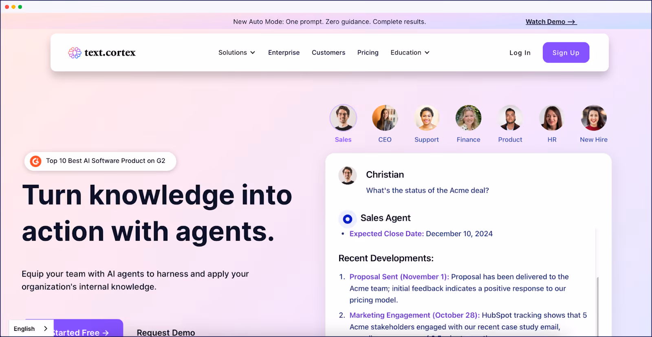Click the Sales label under avatar
Viewport: 652px width, 337px height.
343,140
